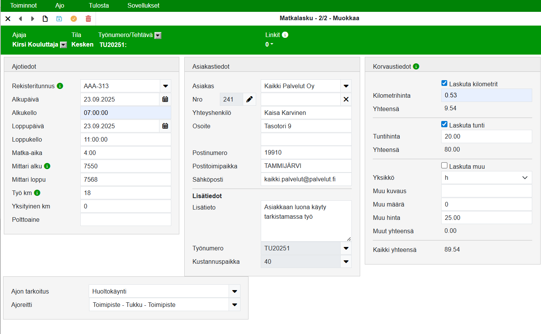Uncheck the Laskuta kilometrit checkbox
541x334 pixels.
click(444, 83)
